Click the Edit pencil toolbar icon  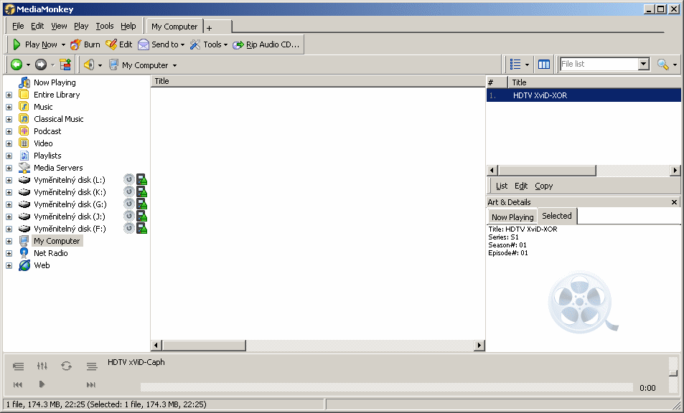tap(111, 44)
